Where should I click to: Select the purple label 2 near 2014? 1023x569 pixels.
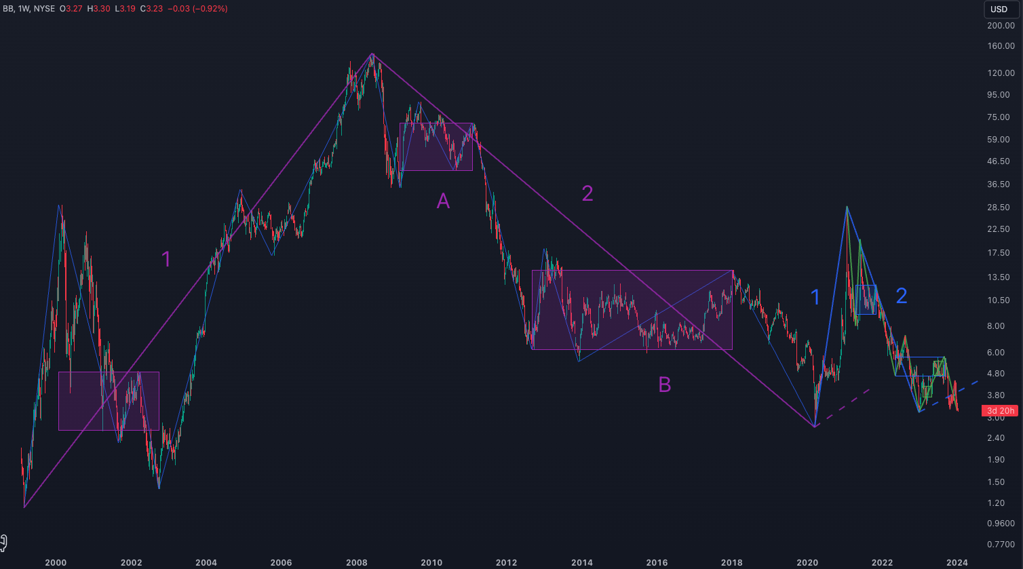(587, 194)
